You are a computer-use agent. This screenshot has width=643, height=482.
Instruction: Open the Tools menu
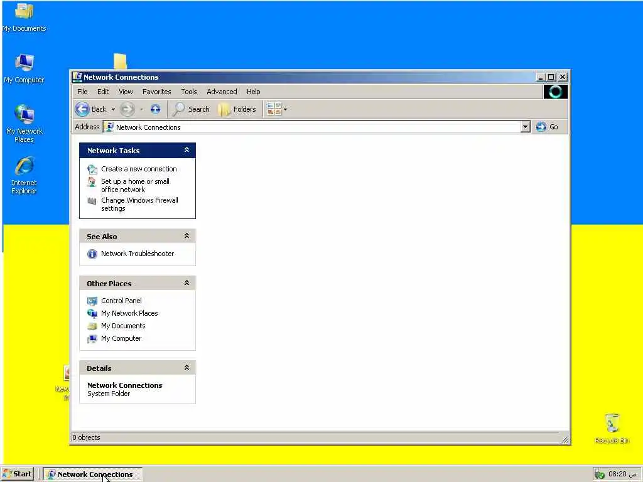click(x=188, y=92)
